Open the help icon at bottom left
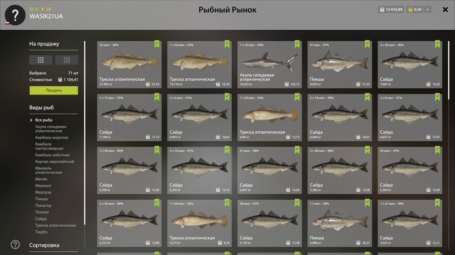The width and height of the screenshot is (455, 255). (15, 244)
